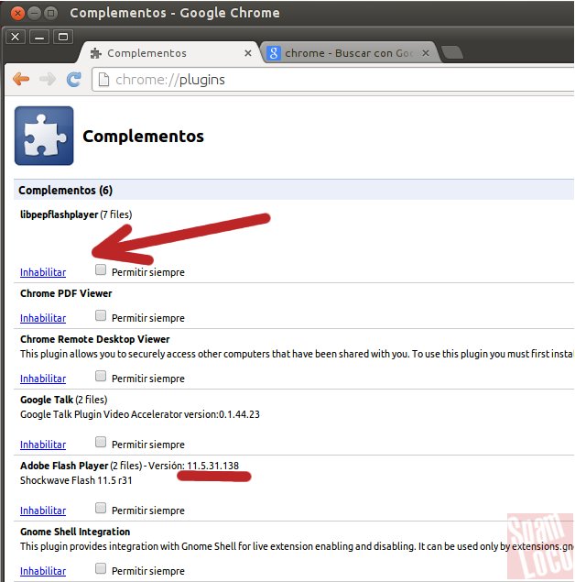This screenshot has height=582, width=575.
Task: Click the page icon in address bar
Action: (103, 80)
